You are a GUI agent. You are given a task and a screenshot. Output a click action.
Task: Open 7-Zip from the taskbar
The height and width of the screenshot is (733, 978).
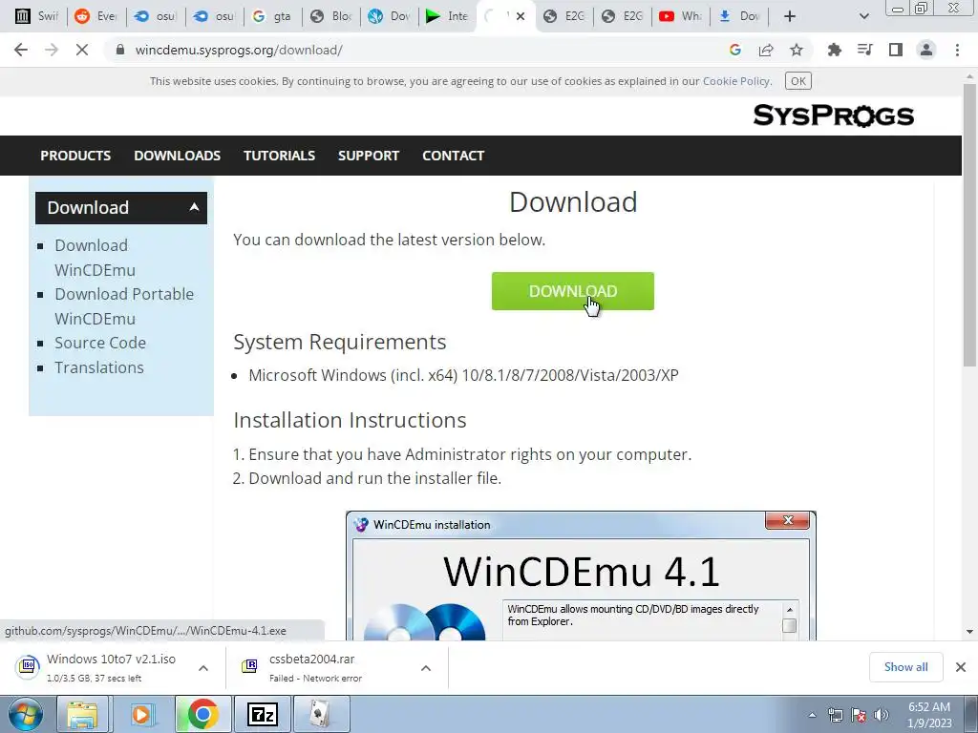[x=262, y=714]
